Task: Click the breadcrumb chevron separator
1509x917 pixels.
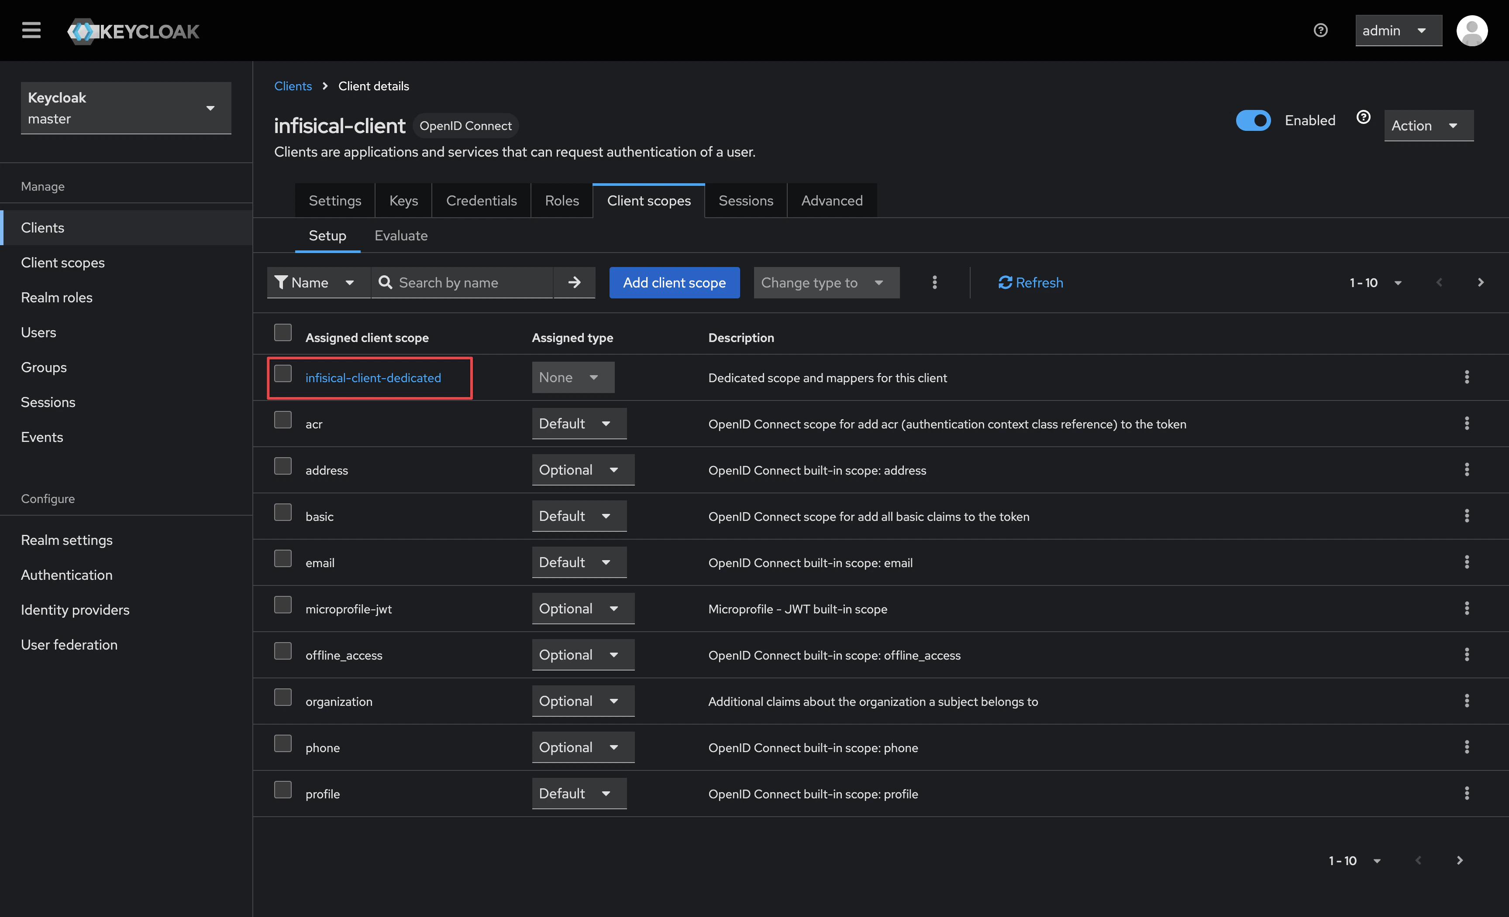Action: pyautogui.click(x=325, y=86)
